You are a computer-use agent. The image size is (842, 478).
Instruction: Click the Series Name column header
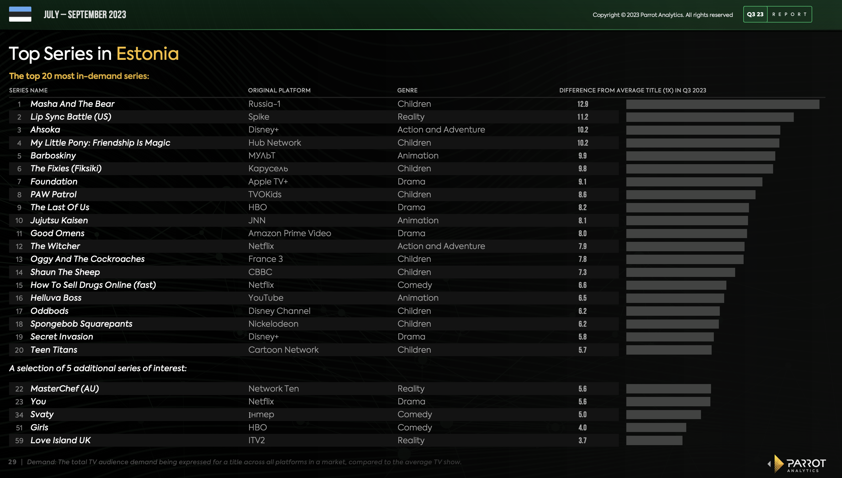click(x=28, y=90)
